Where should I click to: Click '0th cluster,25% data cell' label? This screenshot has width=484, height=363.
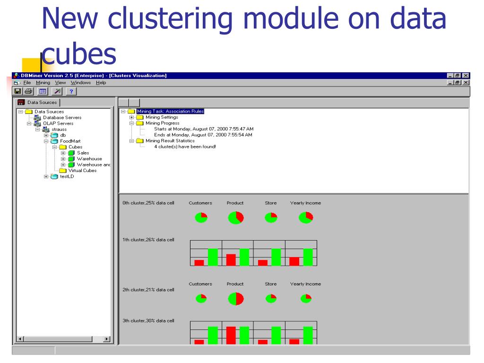tap(148, 203)
